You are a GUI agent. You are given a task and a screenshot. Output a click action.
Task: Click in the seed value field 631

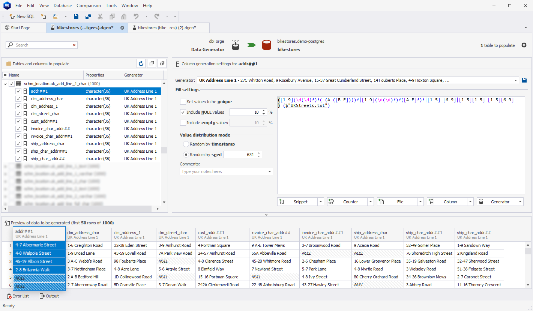(x=240, y=155)
